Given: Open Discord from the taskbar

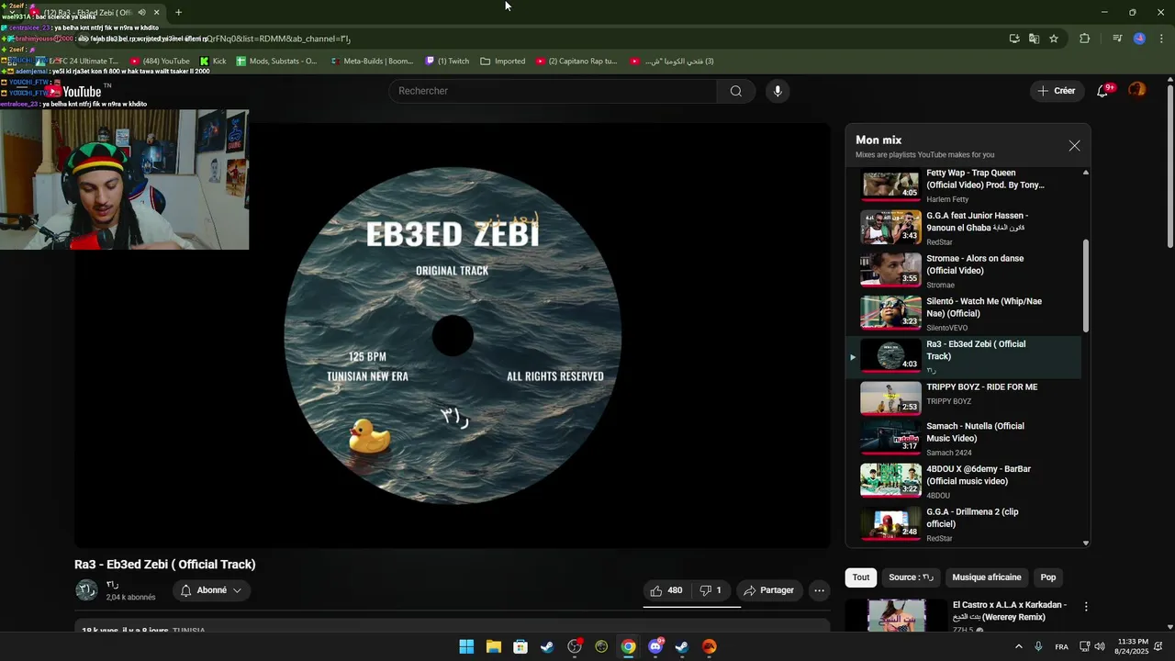Looking at the screenshot, I should tap(655, 646).
